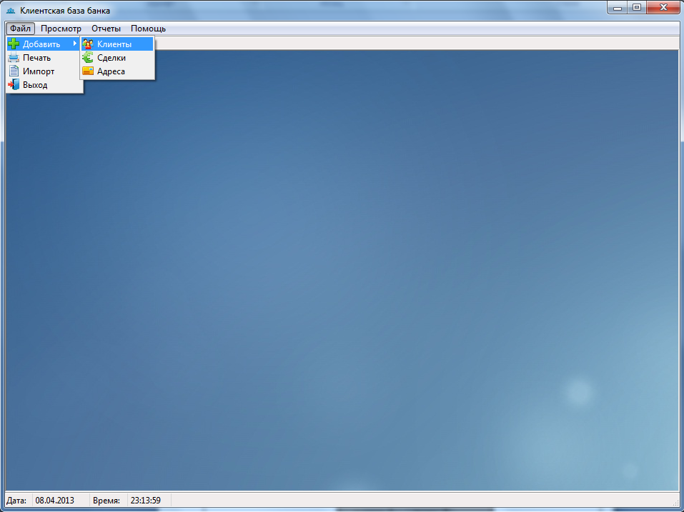Minimize the Клиентская база банка window
The height and width of the screenshot is (512, 684).
[x=618, y=8]
